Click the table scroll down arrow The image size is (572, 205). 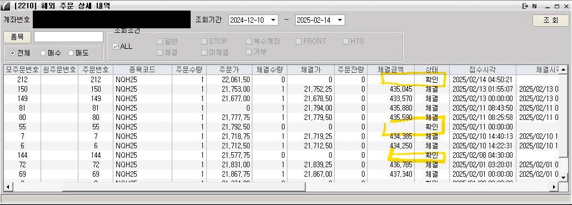tap(564, 177)
